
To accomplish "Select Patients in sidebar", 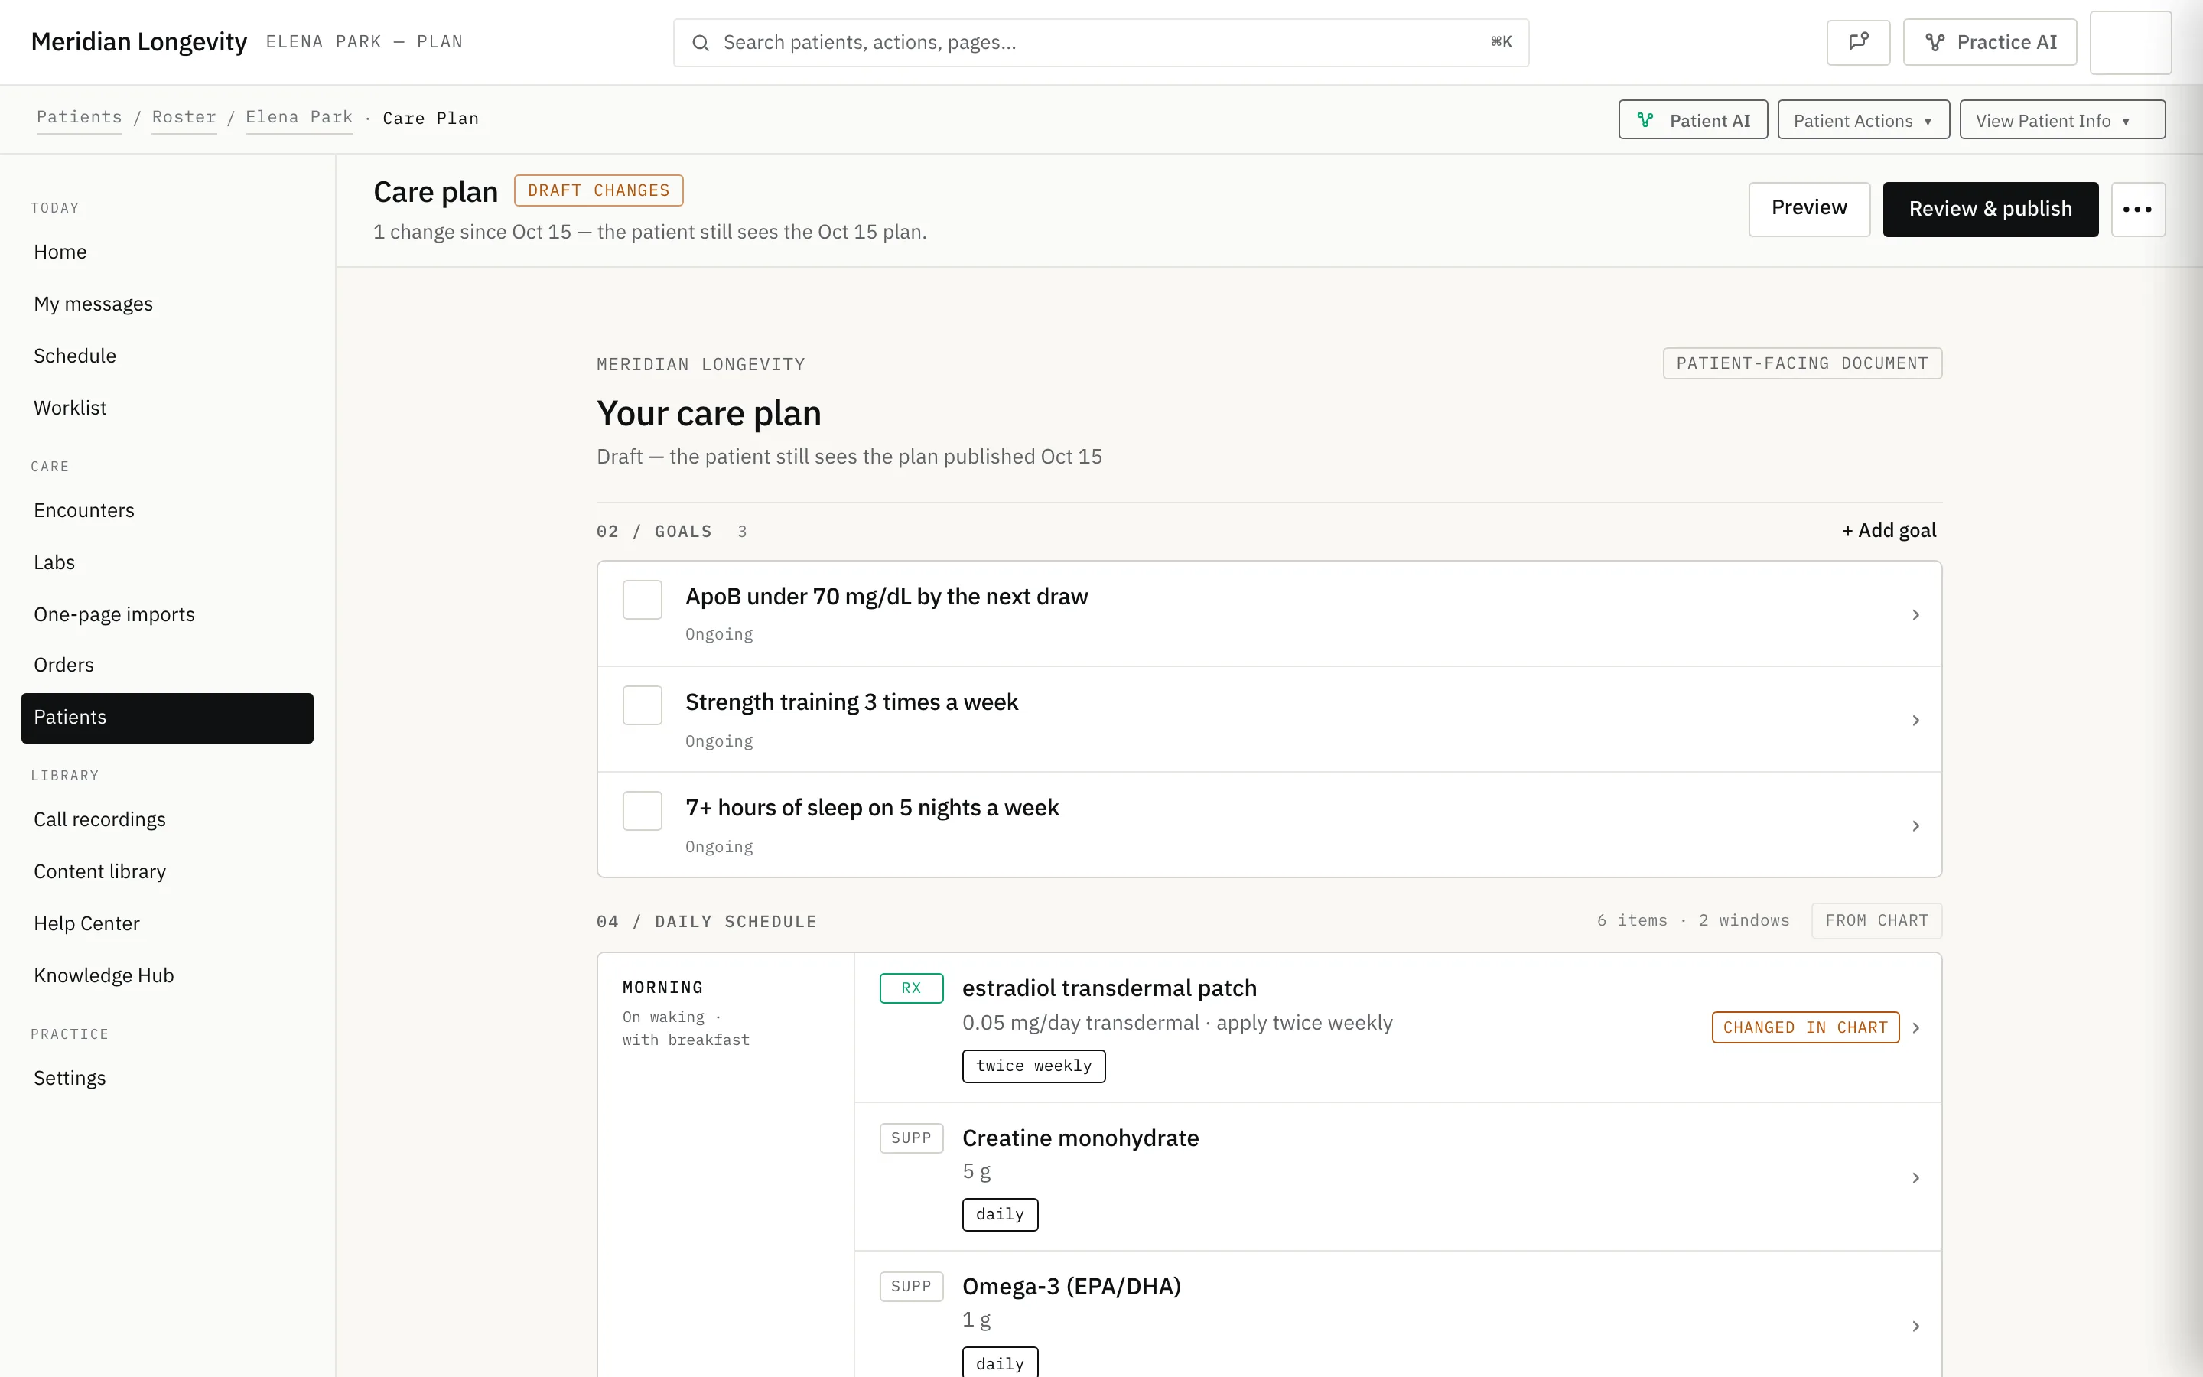I will [168, 718].
